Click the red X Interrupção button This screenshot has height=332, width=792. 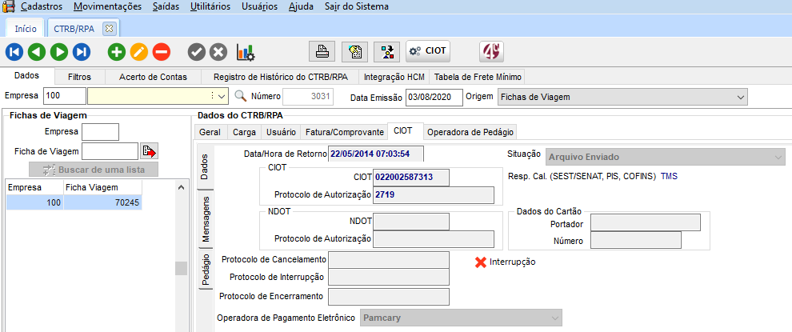pos(504,262)
